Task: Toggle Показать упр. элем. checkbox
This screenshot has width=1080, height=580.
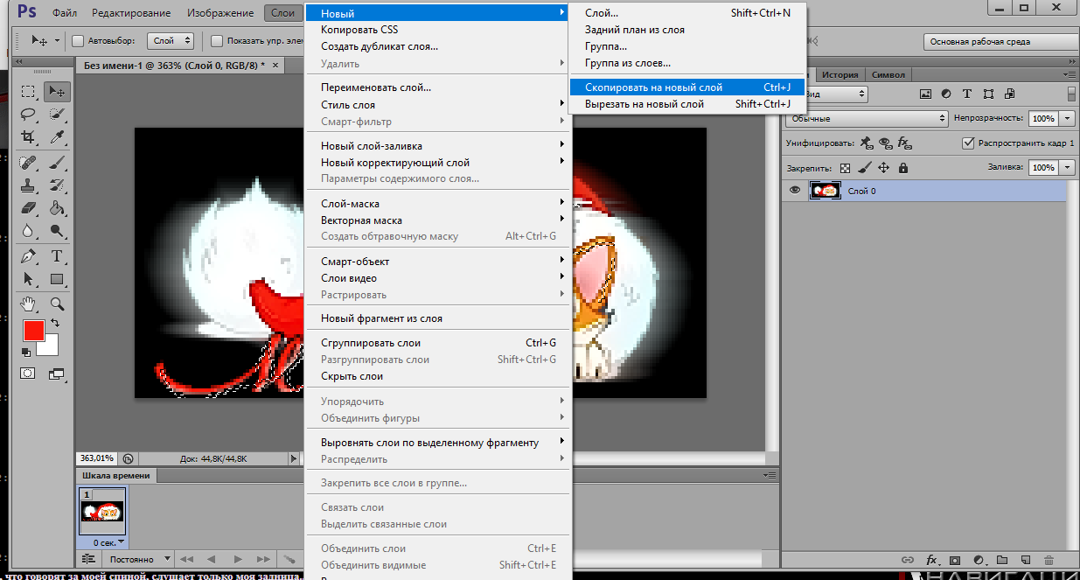Action: point(217,40)
